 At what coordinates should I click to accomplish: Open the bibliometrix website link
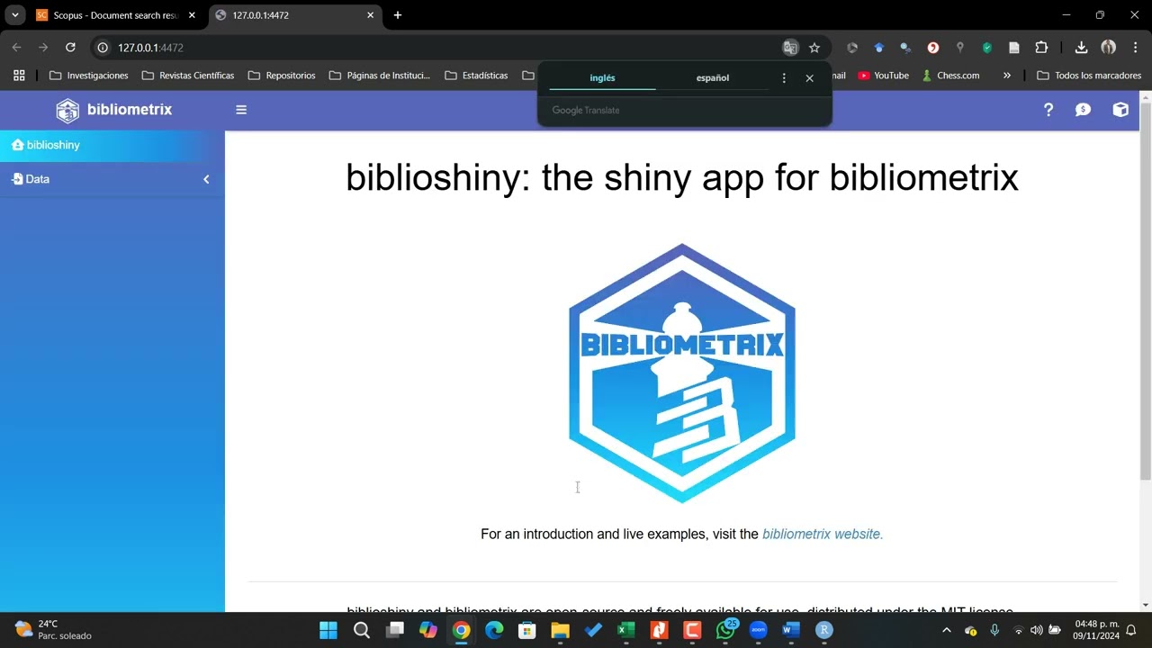[x=823, y=534]
